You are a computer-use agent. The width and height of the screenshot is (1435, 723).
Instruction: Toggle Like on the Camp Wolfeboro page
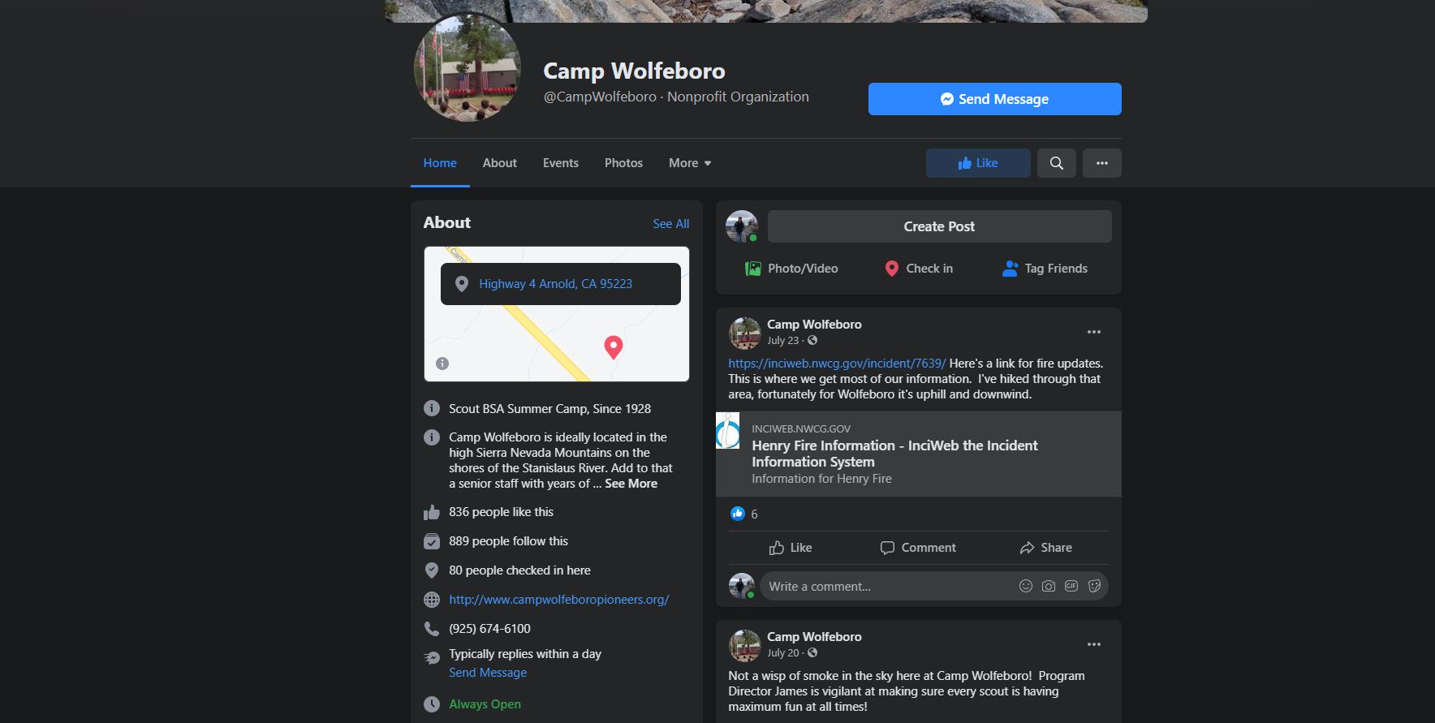[978, 163]
